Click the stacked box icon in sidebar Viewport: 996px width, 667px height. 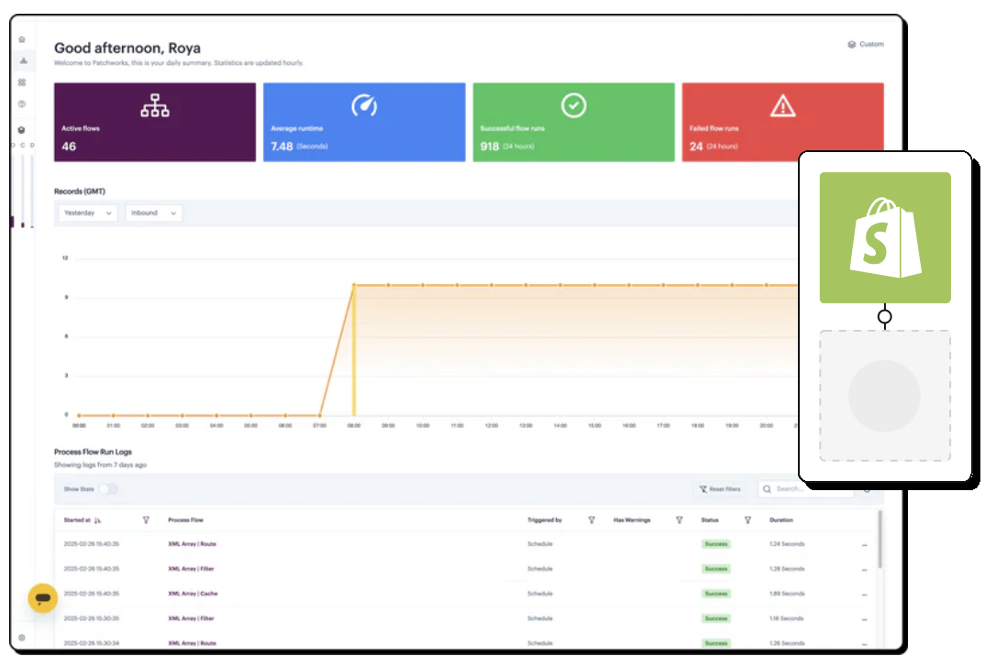pyautogui.click(x=22, y=130)
